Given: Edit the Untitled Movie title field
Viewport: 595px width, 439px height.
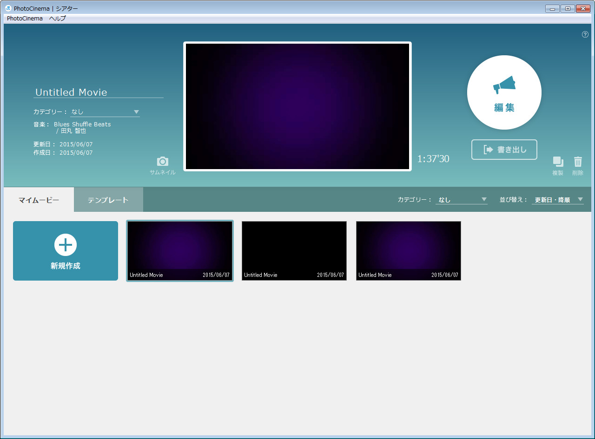Looking at the screenshot, I should (x=99, y=92).
